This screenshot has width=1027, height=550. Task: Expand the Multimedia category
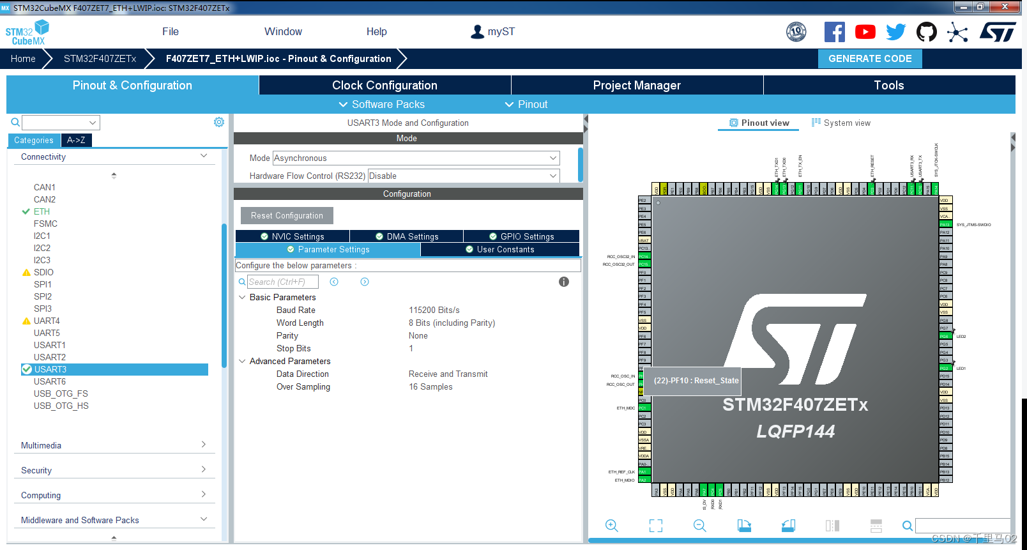(204, 444)
